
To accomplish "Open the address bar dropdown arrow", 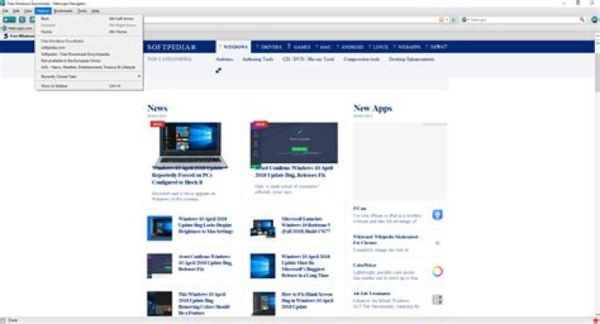I will coord(447,19).
